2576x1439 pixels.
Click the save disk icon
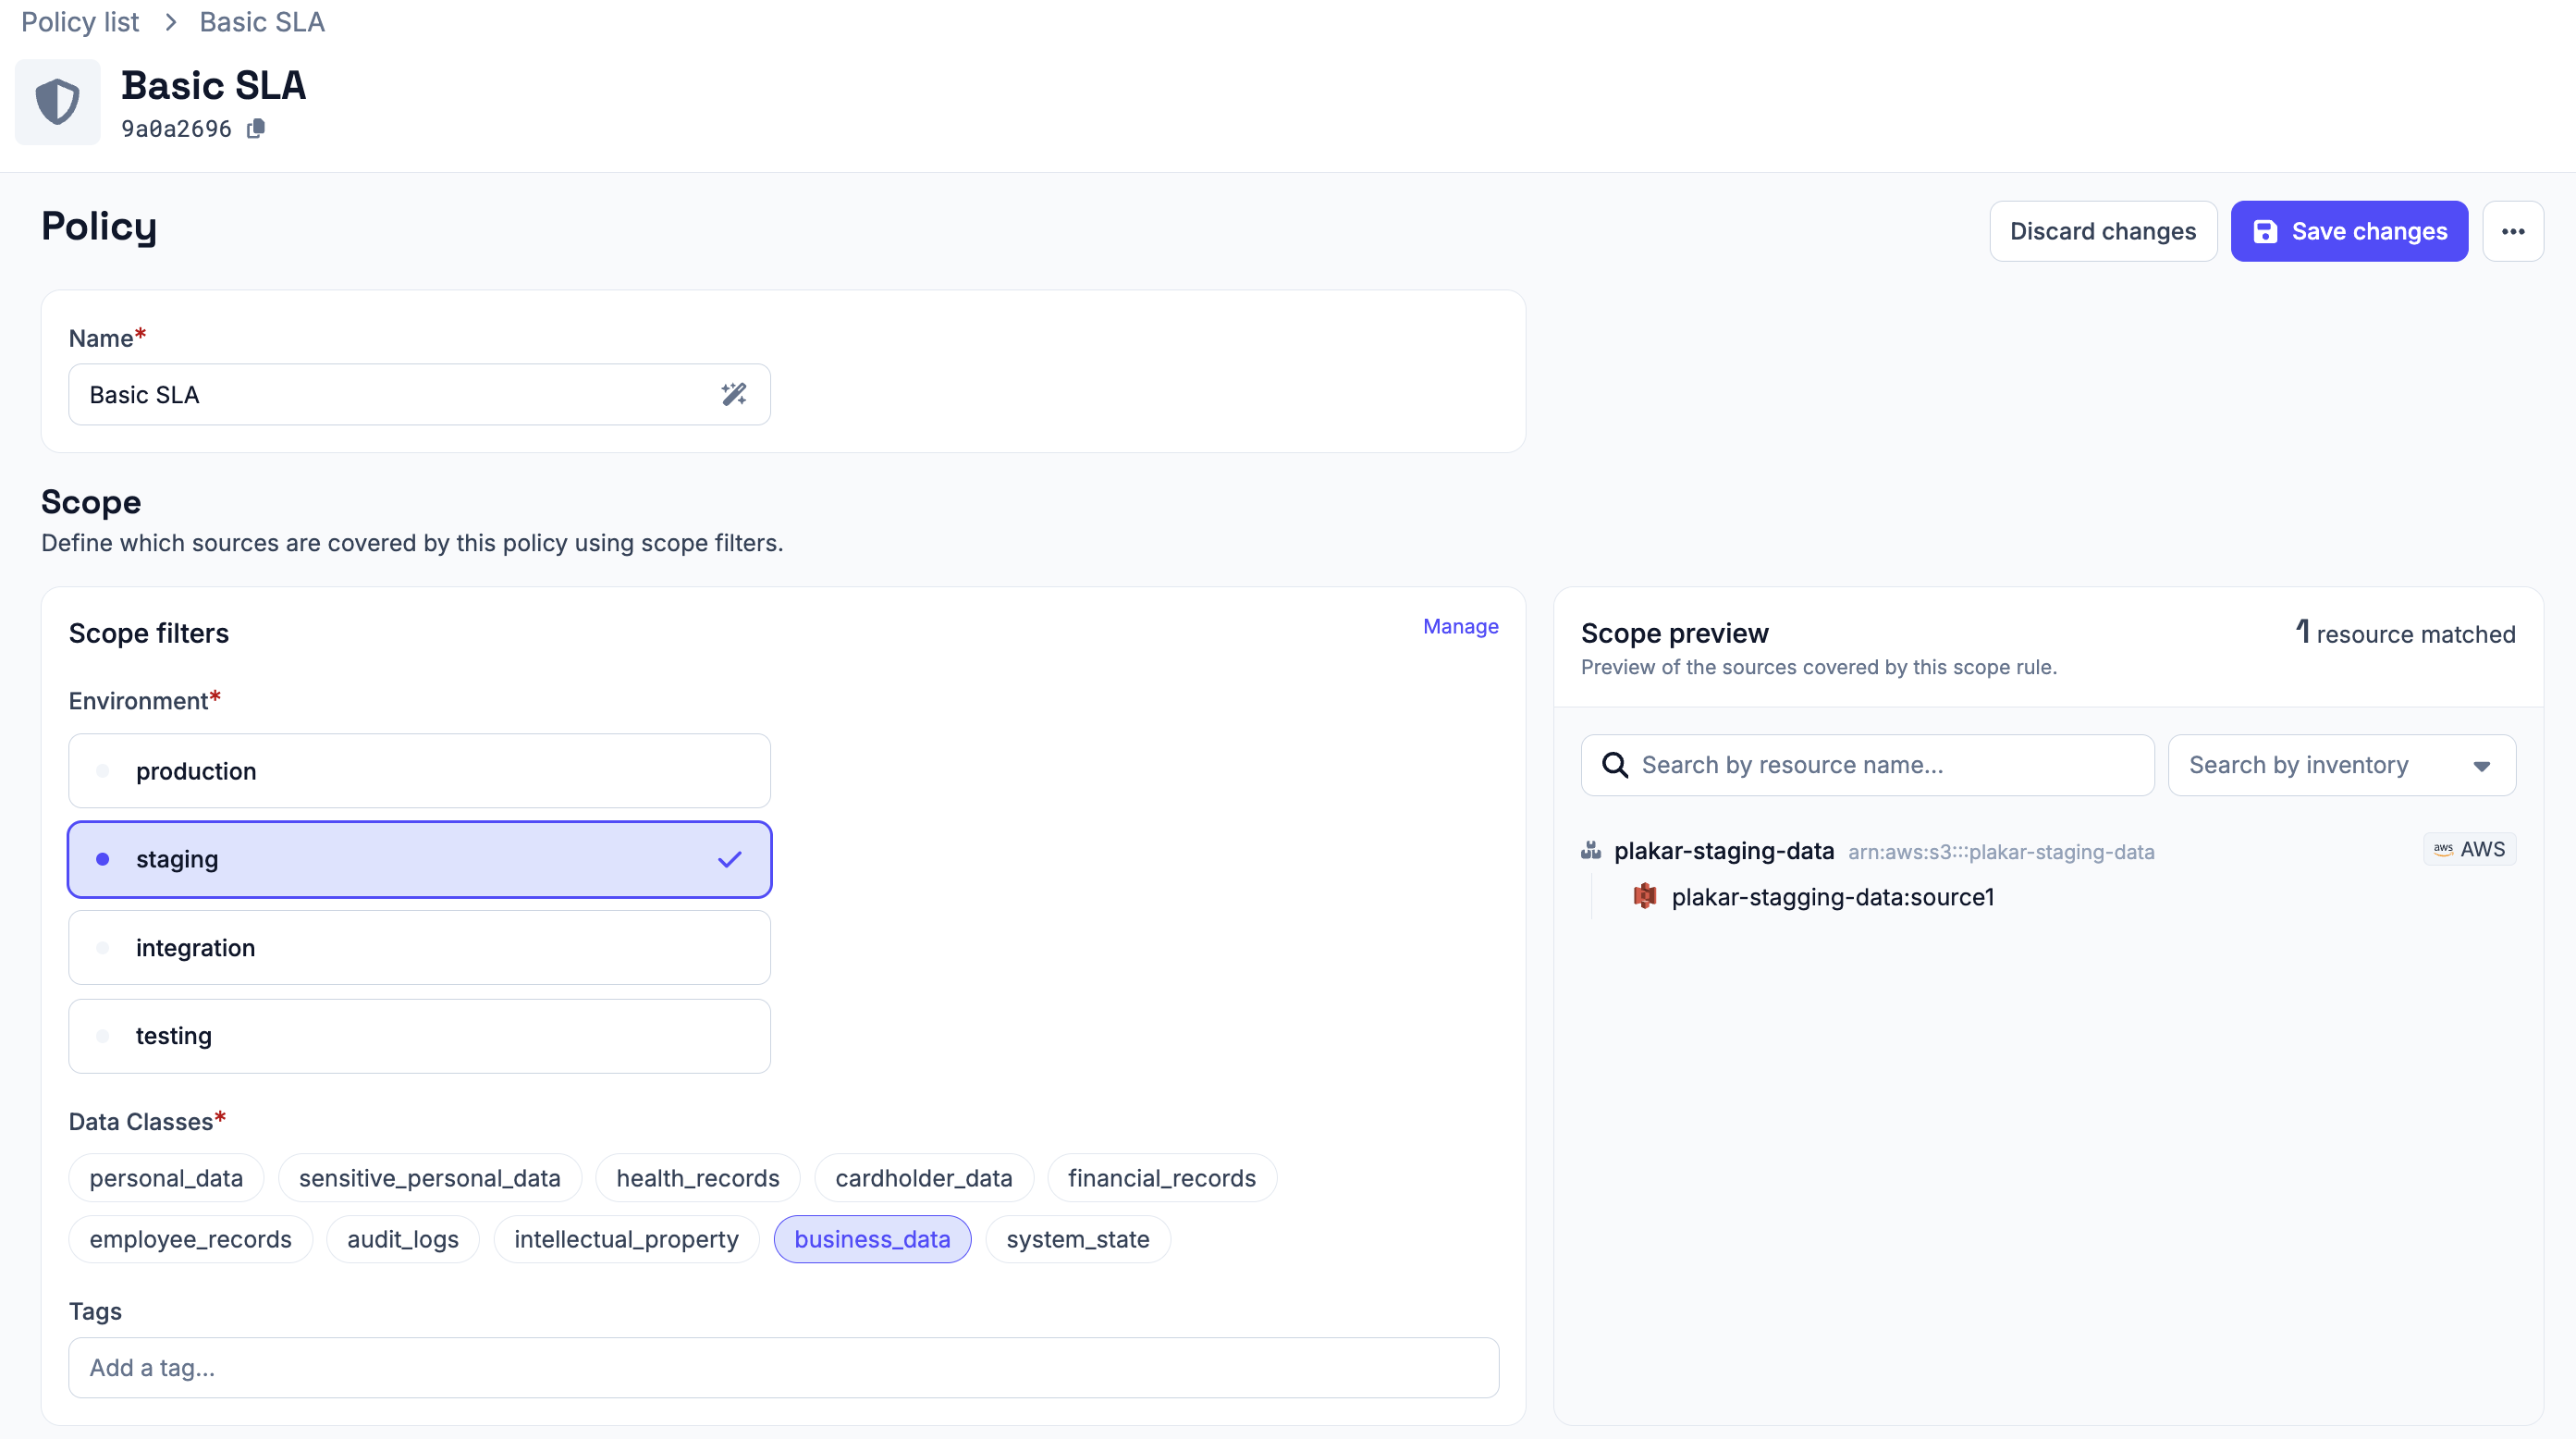[2265, 231]
